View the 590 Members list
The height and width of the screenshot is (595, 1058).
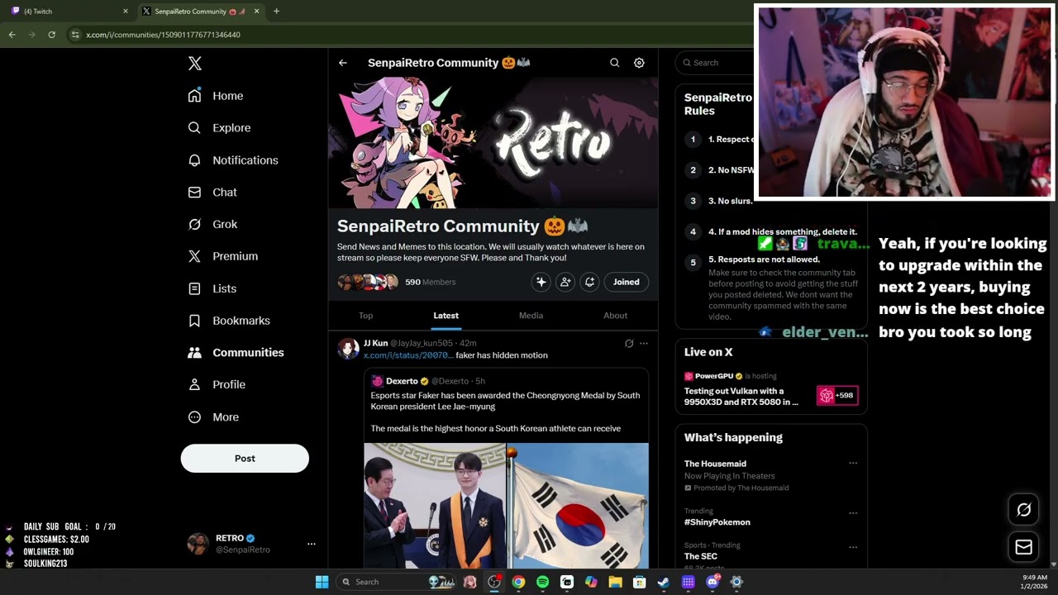(430, 282)
